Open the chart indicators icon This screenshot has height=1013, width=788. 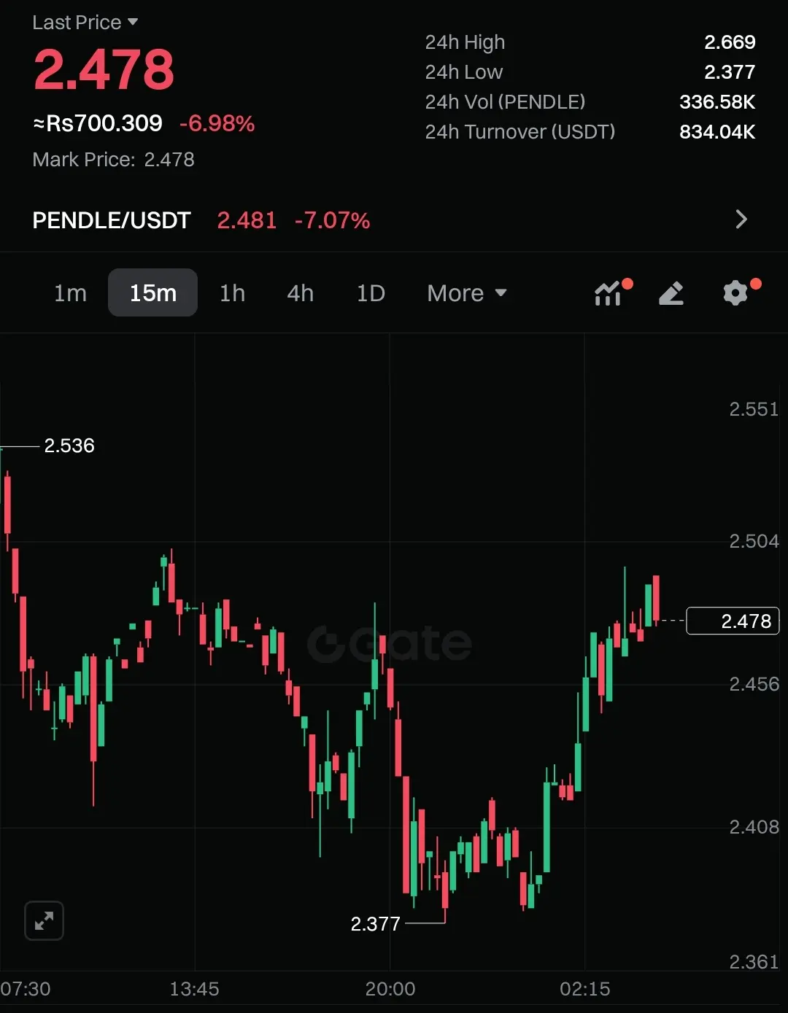pyautogui.click(x=608, y=293)
